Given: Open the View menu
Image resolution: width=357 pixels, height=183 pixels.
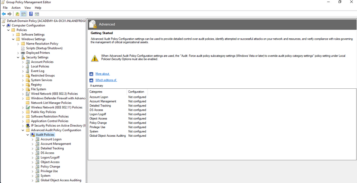Looking at the screenshot, I should click(x=27, y=8).
